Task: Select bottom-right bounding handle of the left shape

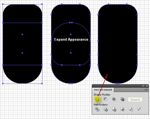Action: (42, 83)
